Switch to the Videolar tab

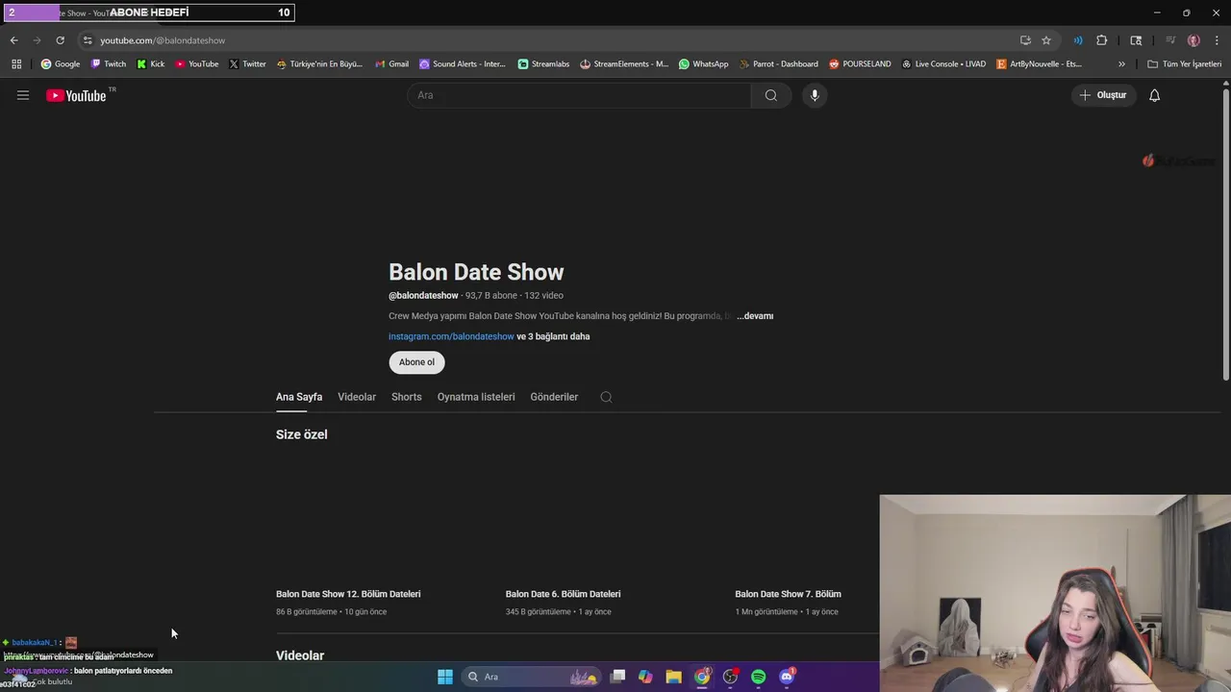[357, 397]
